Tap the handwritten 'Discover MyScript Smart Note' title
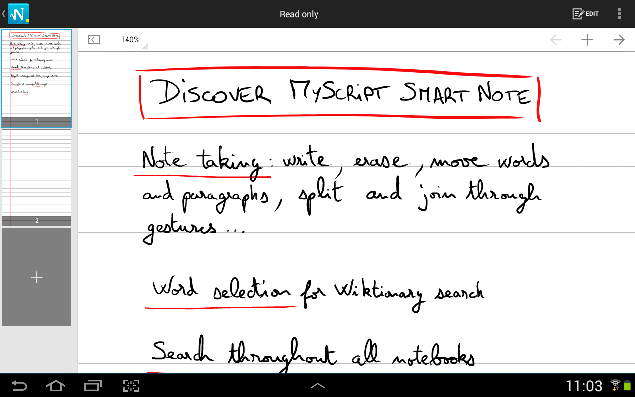The width and height of the screenshot is (635, 397). [x=340, y=93]
